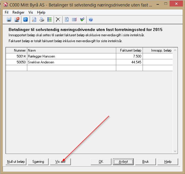Select the 7.500 amount cell
Screen dimensions: 185x174
[x=130, y=56]
